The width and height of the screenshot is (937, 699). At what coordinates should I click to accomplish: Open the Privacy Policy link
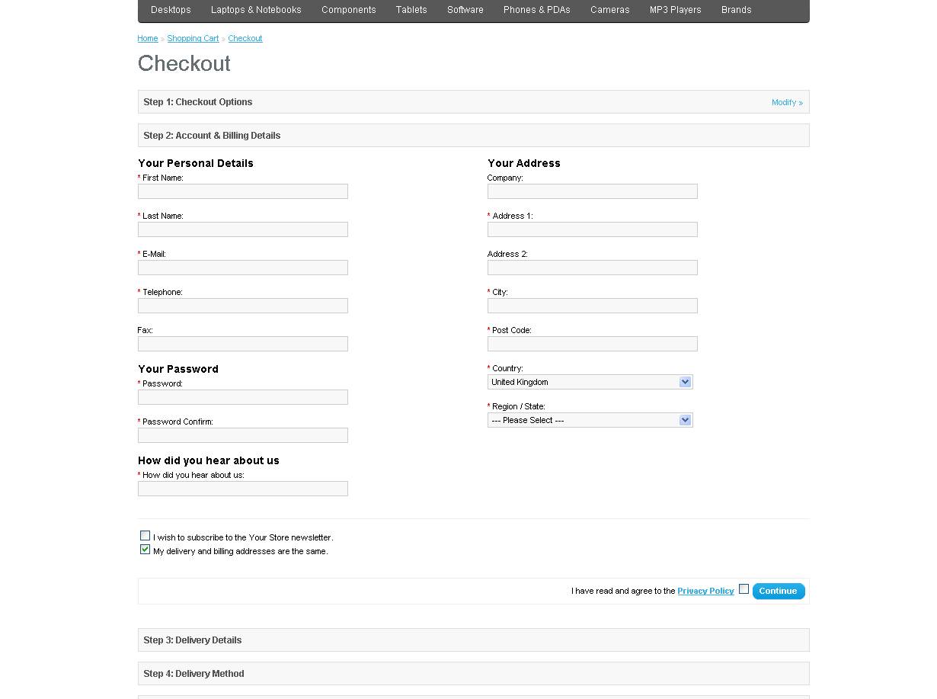pyautogui.click(x=705, y=591)
